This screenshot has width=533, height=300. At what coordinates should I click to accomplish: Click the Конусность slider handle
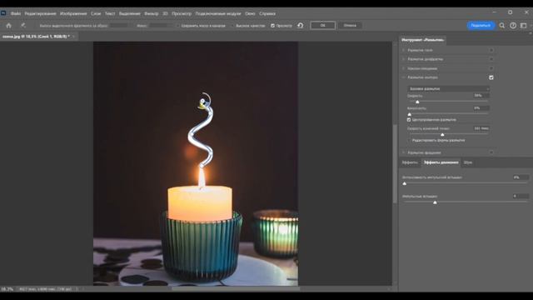click(409, 114)
